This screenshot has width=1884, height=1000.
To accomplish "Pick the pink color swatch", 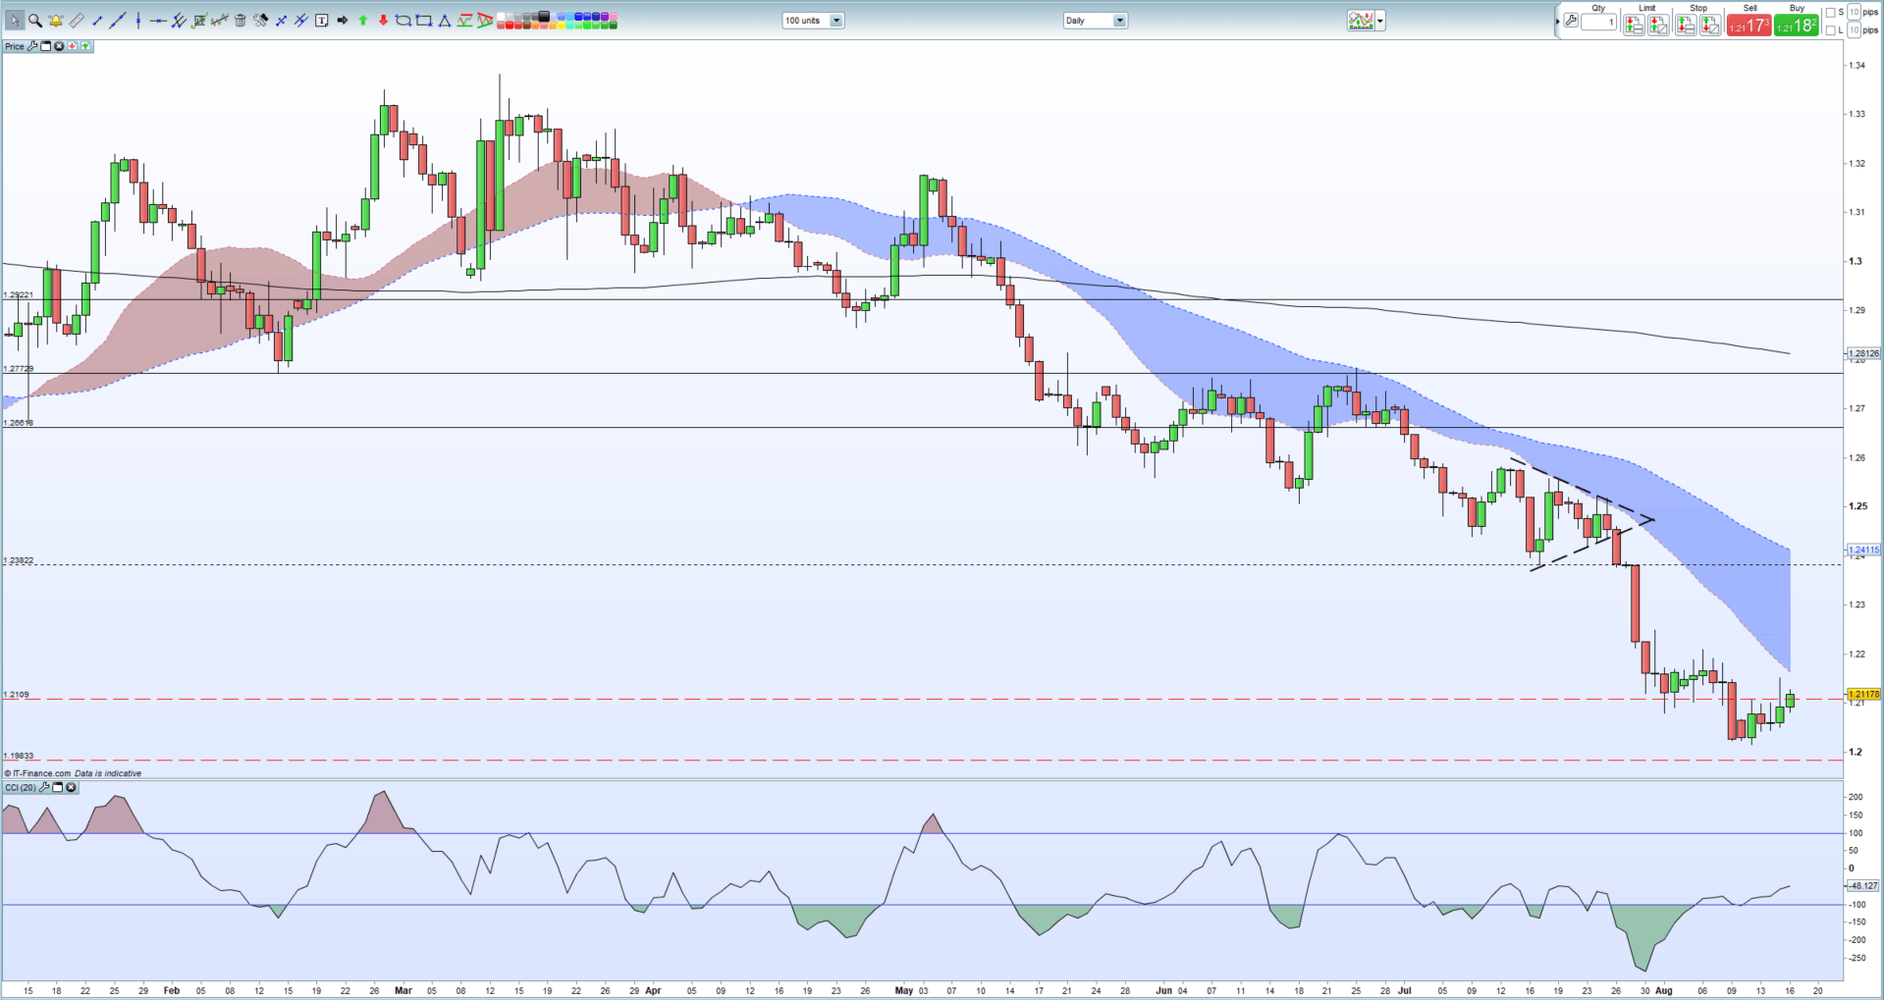I will click(x=613, y=16).
